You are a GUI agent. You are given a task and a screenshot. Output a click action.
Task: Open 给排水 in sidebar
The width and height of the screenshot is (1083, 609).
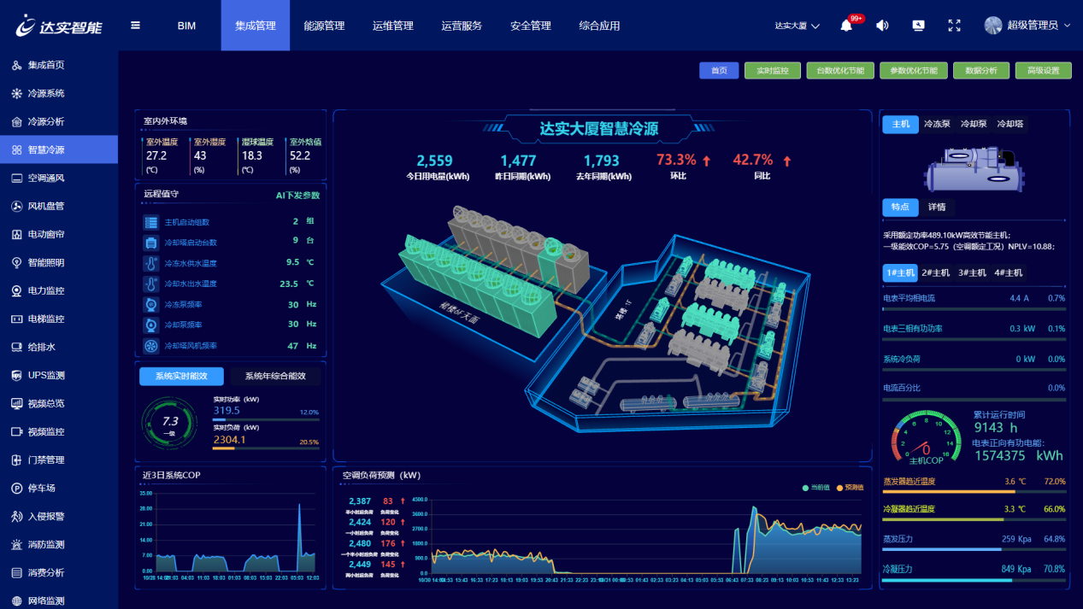59,347
